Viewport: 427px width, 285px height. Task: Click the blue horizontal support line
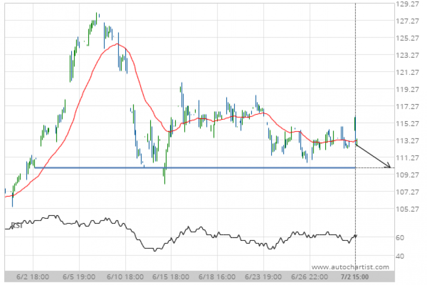[195, 168]
